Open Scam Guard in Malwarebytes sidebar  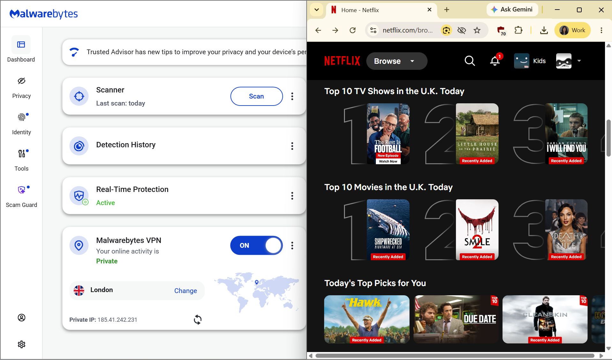[x=21, y=197]
